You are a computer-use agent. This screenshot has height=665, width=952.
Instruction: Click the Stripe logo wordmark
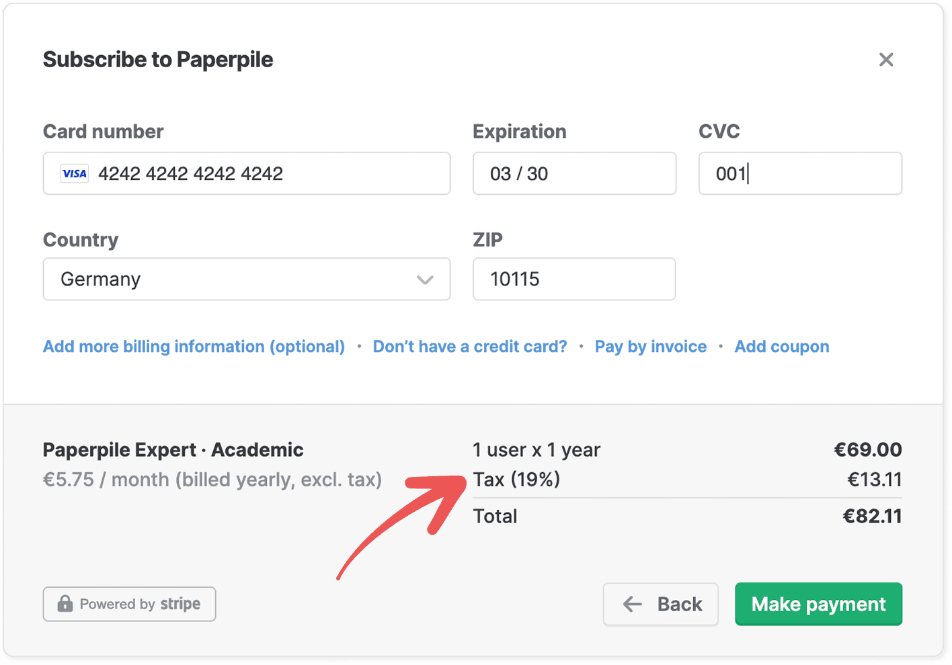point(180,604)
